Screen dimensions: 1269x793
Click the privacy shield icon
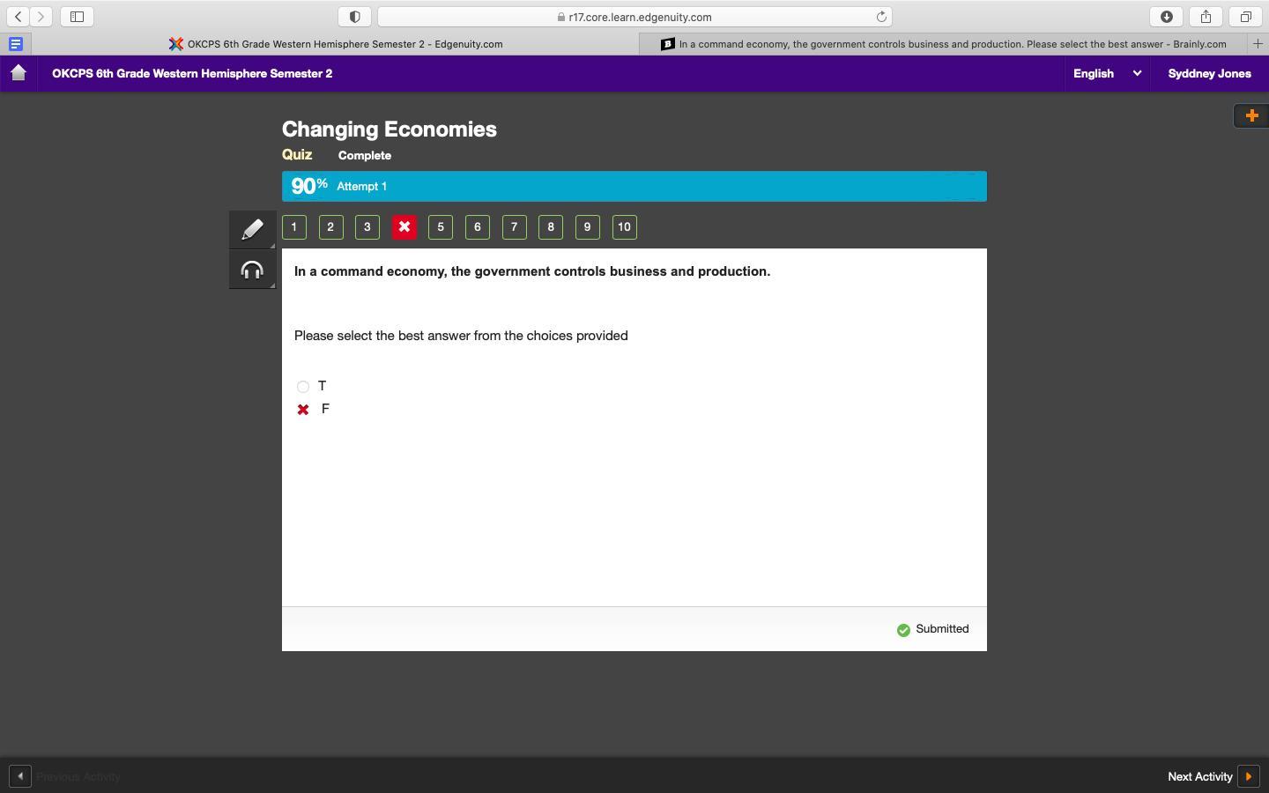(x=354, y=17)
